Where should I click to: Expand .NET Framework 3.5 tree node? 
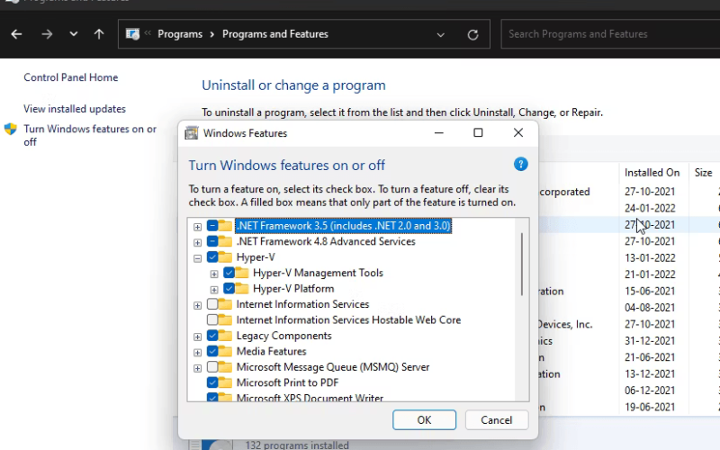[197, 227]
